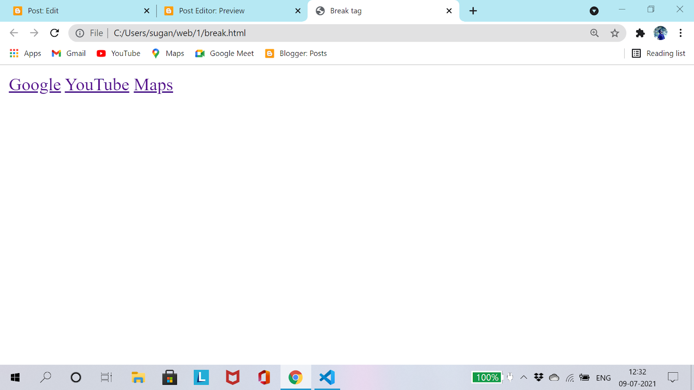Open the YouTube bookmark in bookmarks bar

coord(119,53)
